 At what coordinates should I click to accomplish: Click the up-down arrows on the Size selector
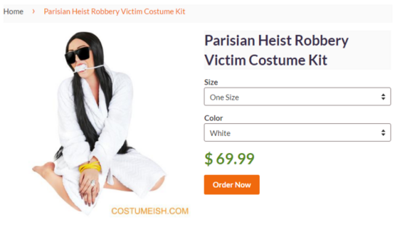[383, 97]
